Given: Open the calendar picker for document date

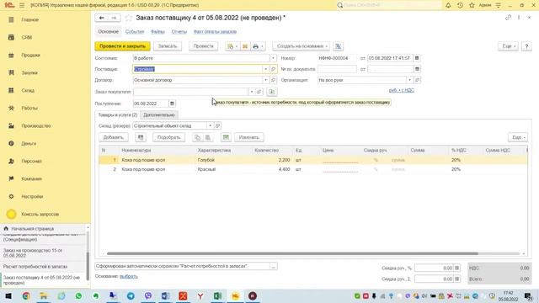Looking at the screenshot, I should (x=417, y=58).
